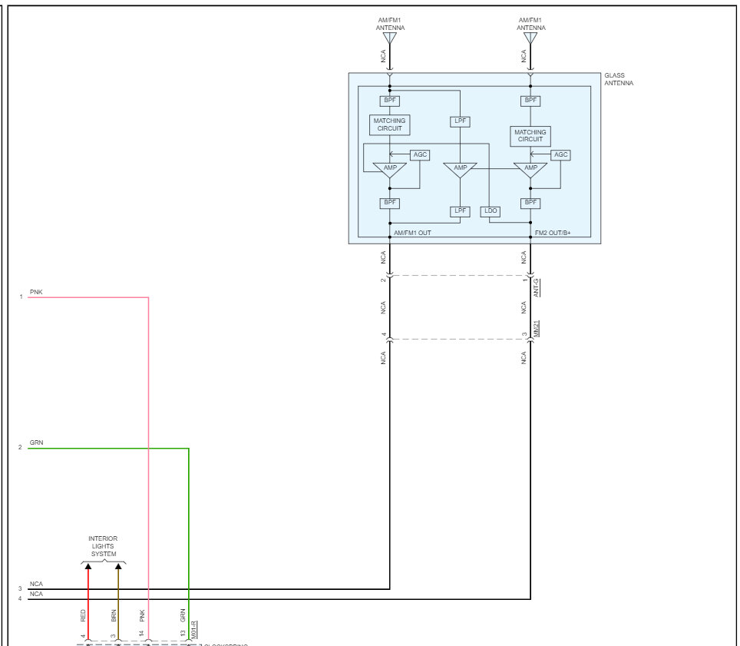Click the vertical RED wire label
This screenshot has width=740, height=646.
point(83,616)
